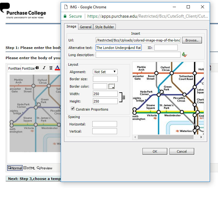Switch editor to Normal view
The height and width of the screenshot is (197, 218).
[x=15, y=168]
